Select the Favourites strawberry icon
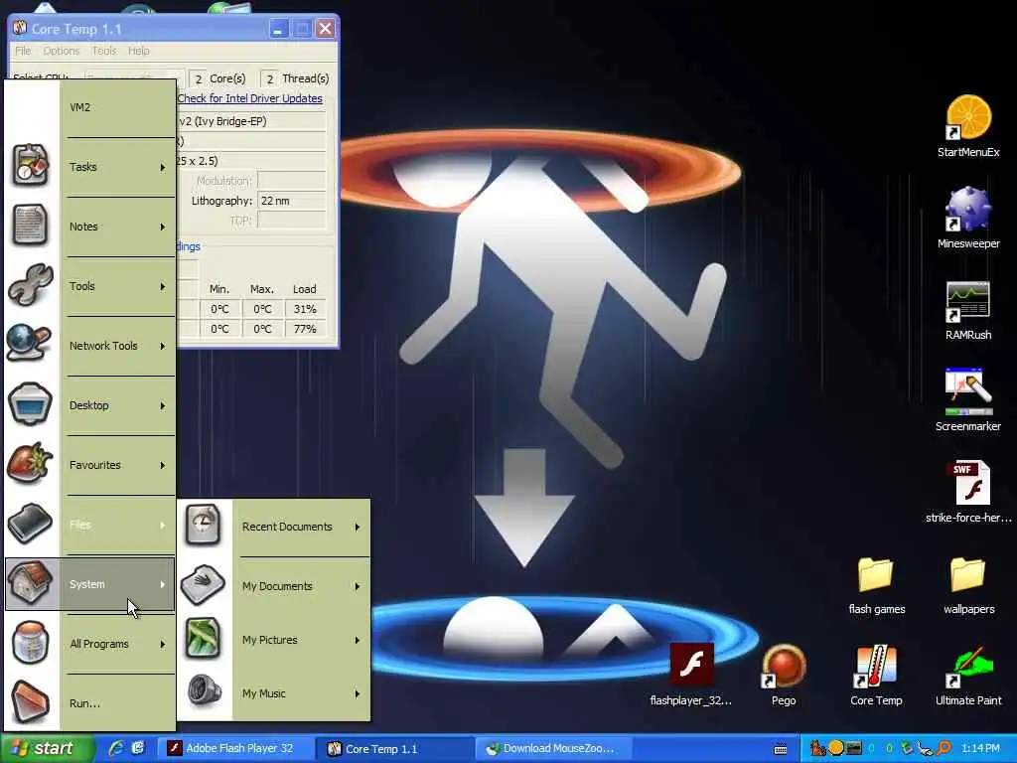1017x763 pixels. (x=30, y=463)
